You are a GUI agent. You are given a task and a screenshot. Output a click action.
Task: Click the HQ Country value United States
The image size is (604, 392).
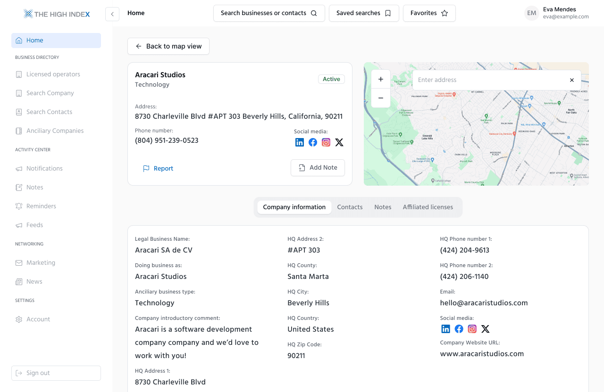coord(310,329)
